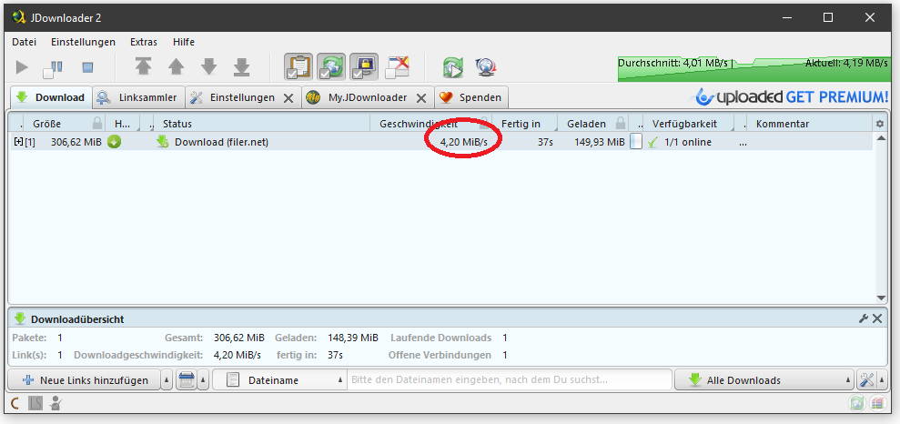The height and width of the screenshot is (424, 900).
Task: Open the Spenden tab
Action: pyautogui.click(x=471, y=97)
